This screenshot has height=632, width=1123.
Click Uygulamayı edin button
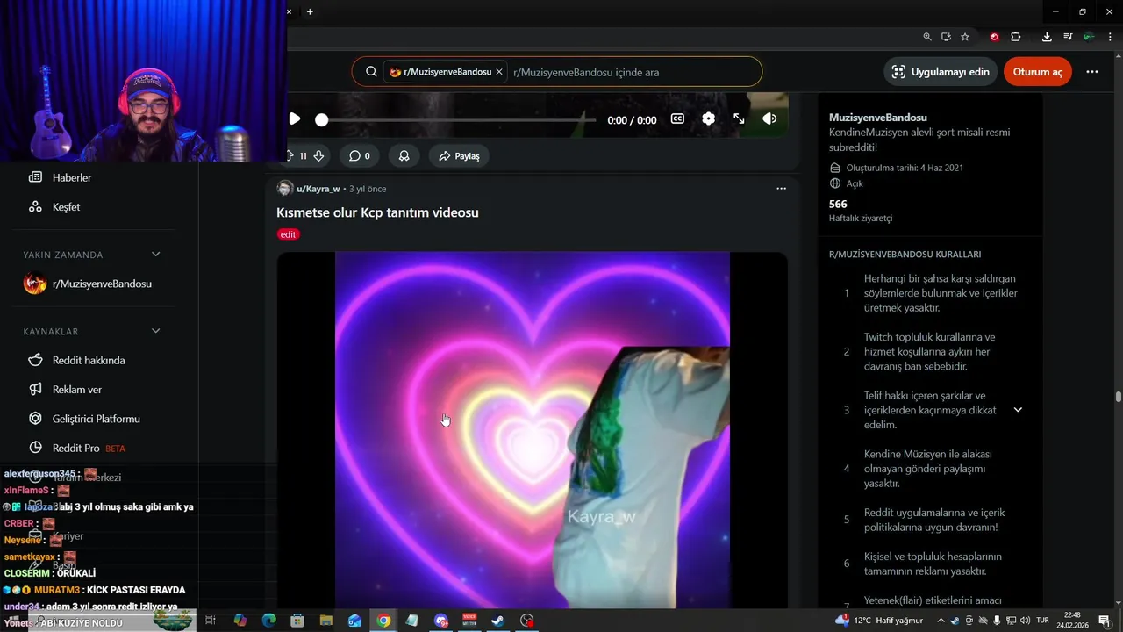coord(941,72)
